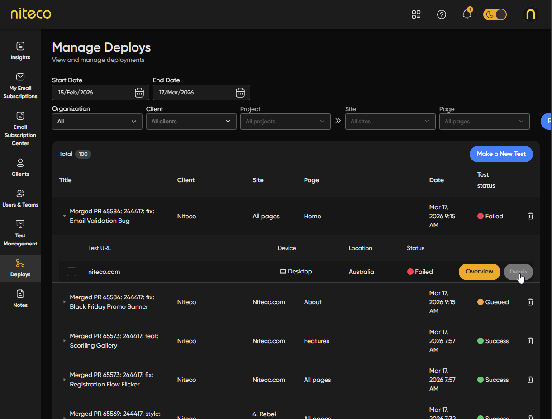The width and height of the screenshot is (552, 419).
Task: Open the Organization dropdown
Action: (97, 122)
